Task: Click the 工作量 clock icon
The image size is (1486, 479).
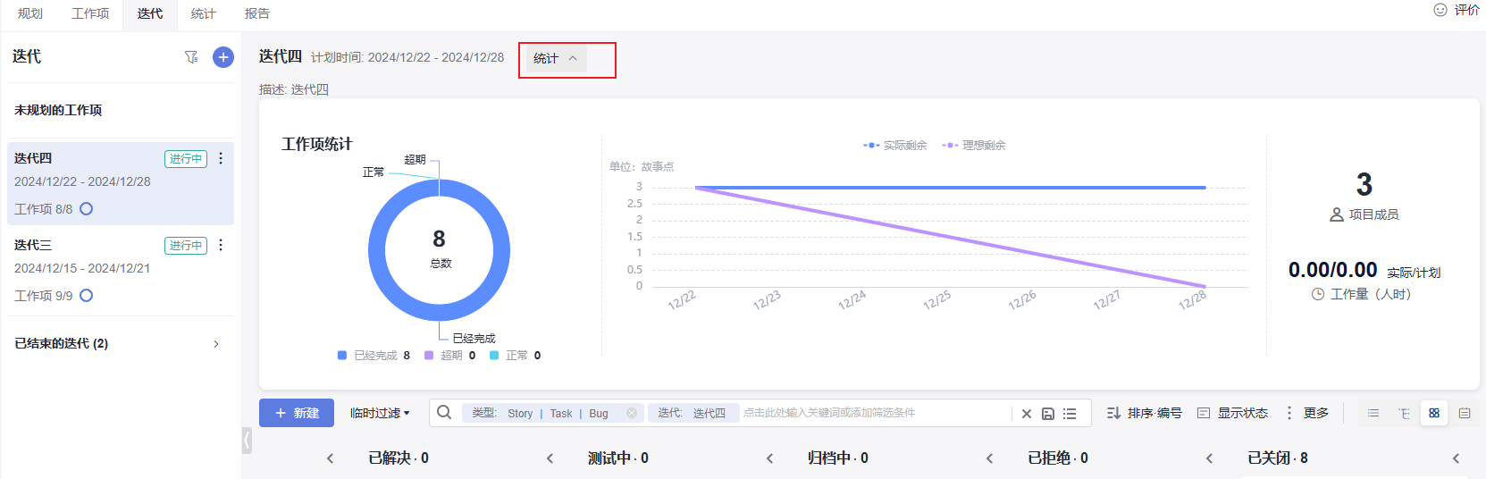Action: click(1318, 294)
